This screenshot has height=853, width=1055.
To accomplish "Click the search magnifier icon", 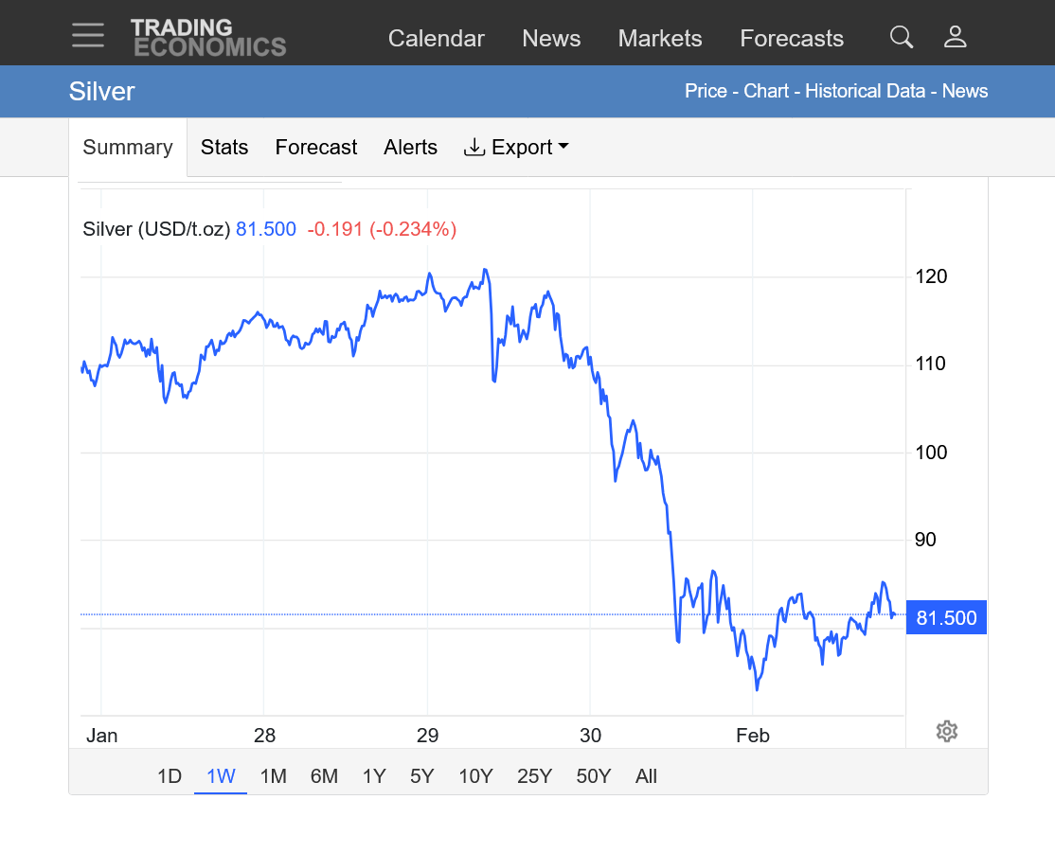I will pyautogui.click(x=902, y=37).
